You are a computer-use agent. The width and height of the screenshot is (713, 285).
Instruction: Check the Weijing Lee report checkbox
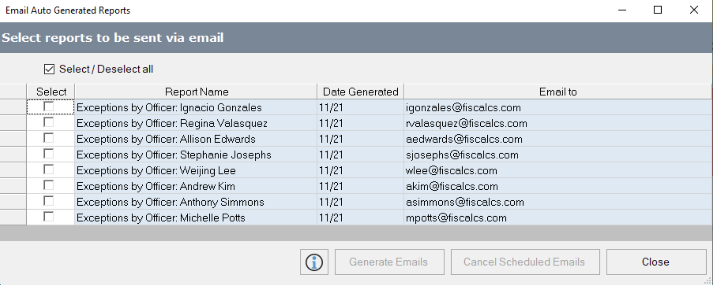49,170
